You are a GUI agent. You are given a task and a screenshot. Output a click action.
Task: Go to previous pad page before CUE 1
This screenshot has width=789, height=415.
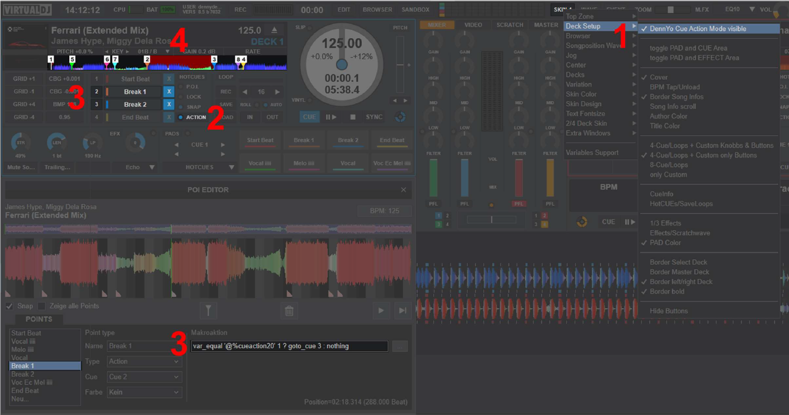tap(176, 145)
